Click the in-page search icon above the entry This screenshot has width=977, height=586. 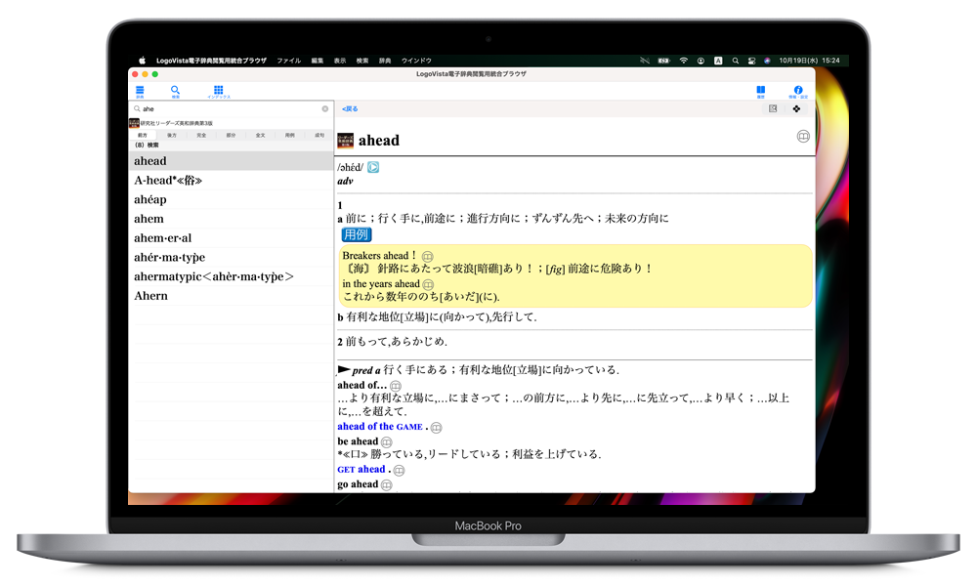click(x=773, y=108)
